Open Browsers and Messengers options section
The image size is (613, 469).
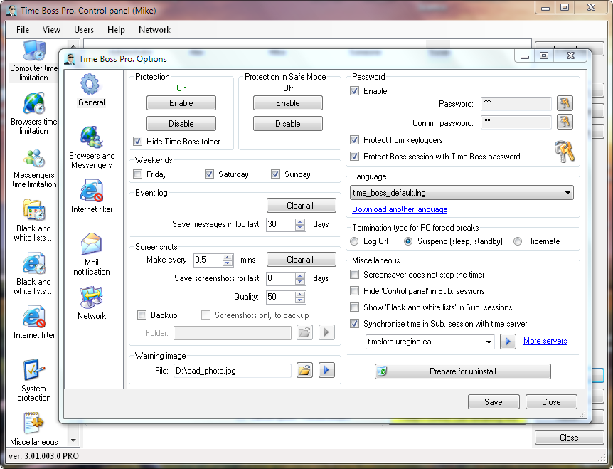point(92,147)
